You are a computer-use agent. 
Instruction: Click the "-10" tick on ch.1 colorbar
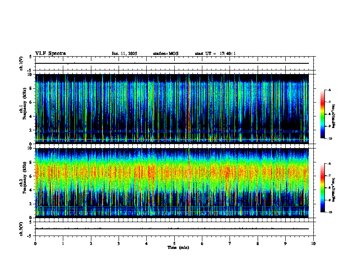329,139
